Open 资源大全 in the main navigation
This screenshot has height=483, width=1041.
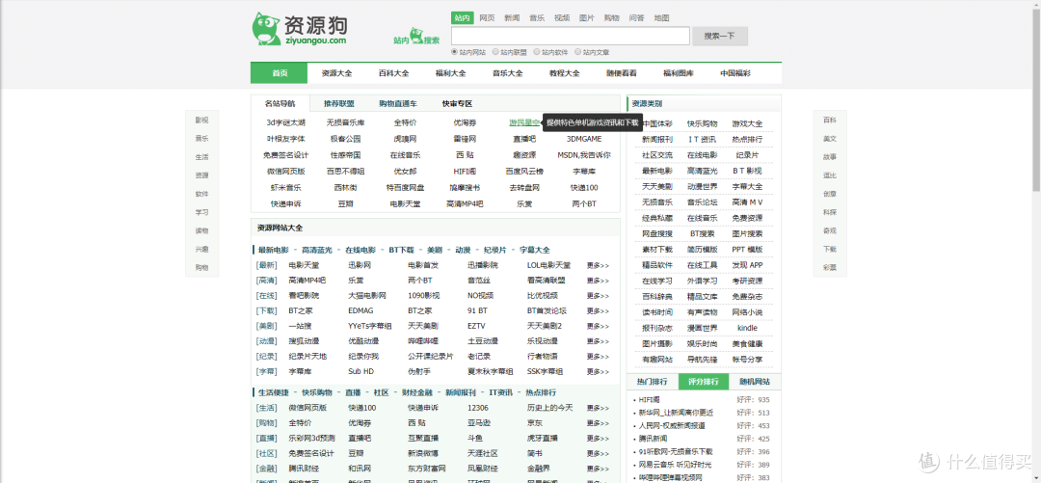pyautogui.click(x=336, y=73)
